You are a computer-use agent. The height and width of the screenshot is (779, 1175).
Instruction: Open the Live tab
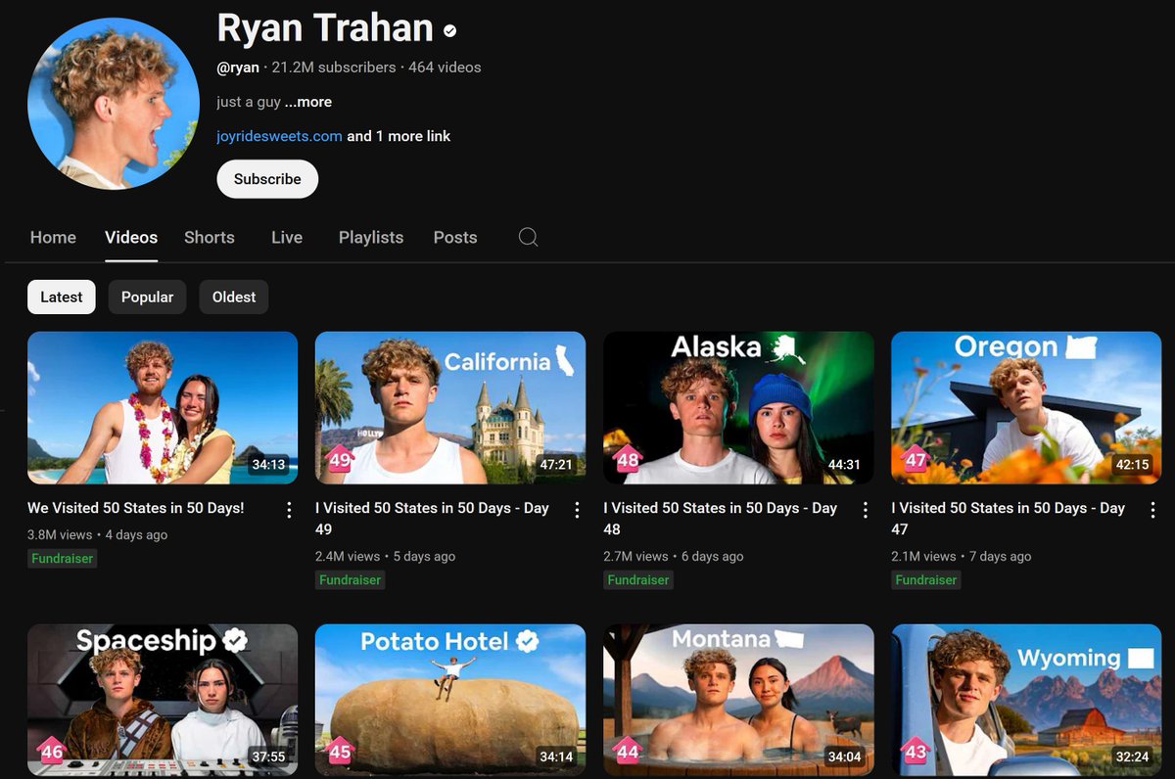coord(287,237)
